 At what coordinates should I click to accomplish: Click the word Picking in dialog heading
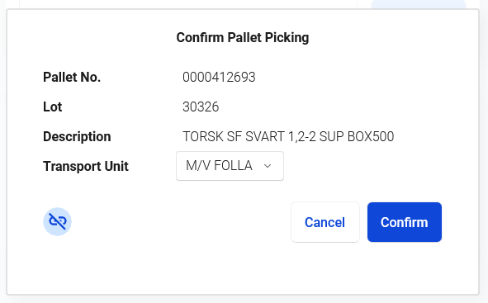click(x=287, y=37)
